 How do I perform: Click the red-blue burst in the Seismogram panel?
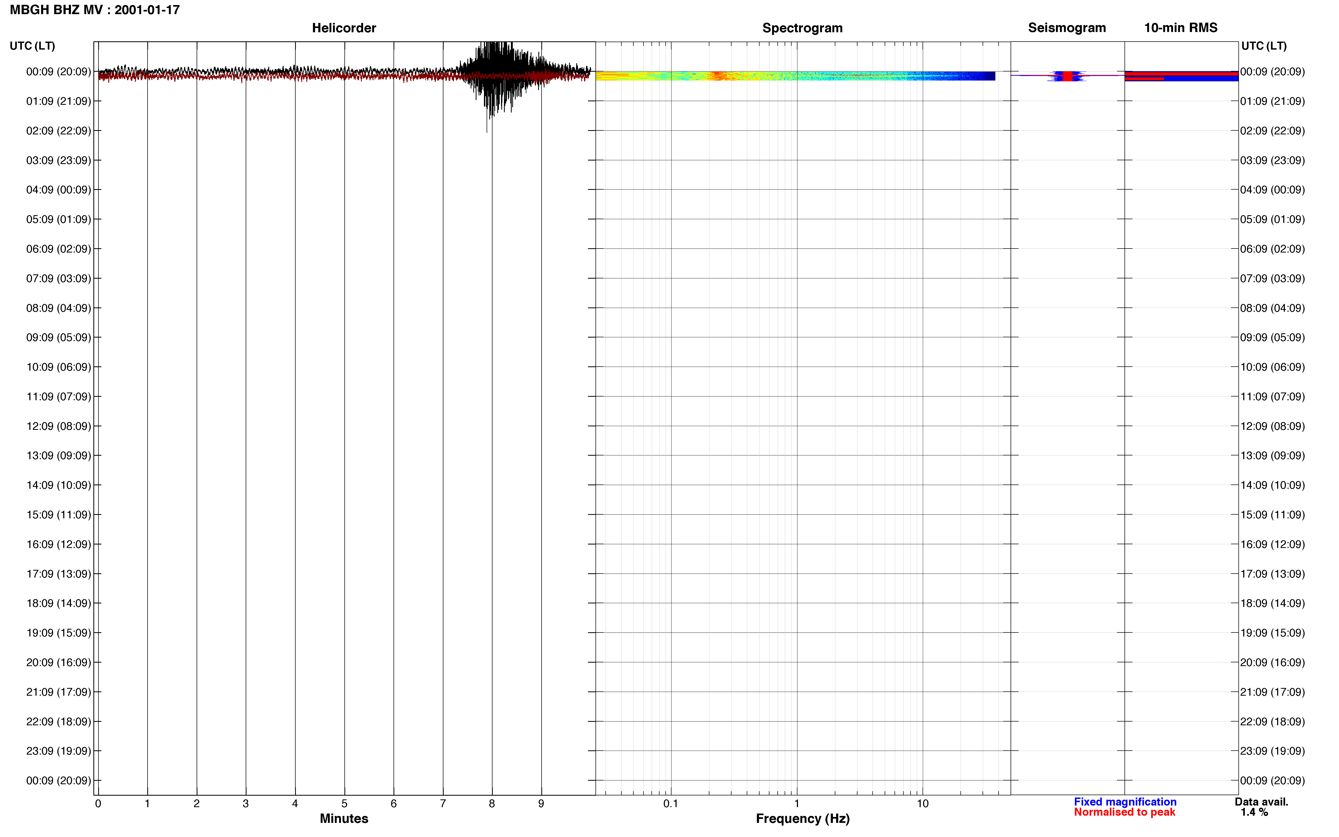tap(1067, 76)
